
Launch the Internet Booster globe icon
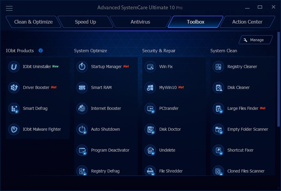82,109
